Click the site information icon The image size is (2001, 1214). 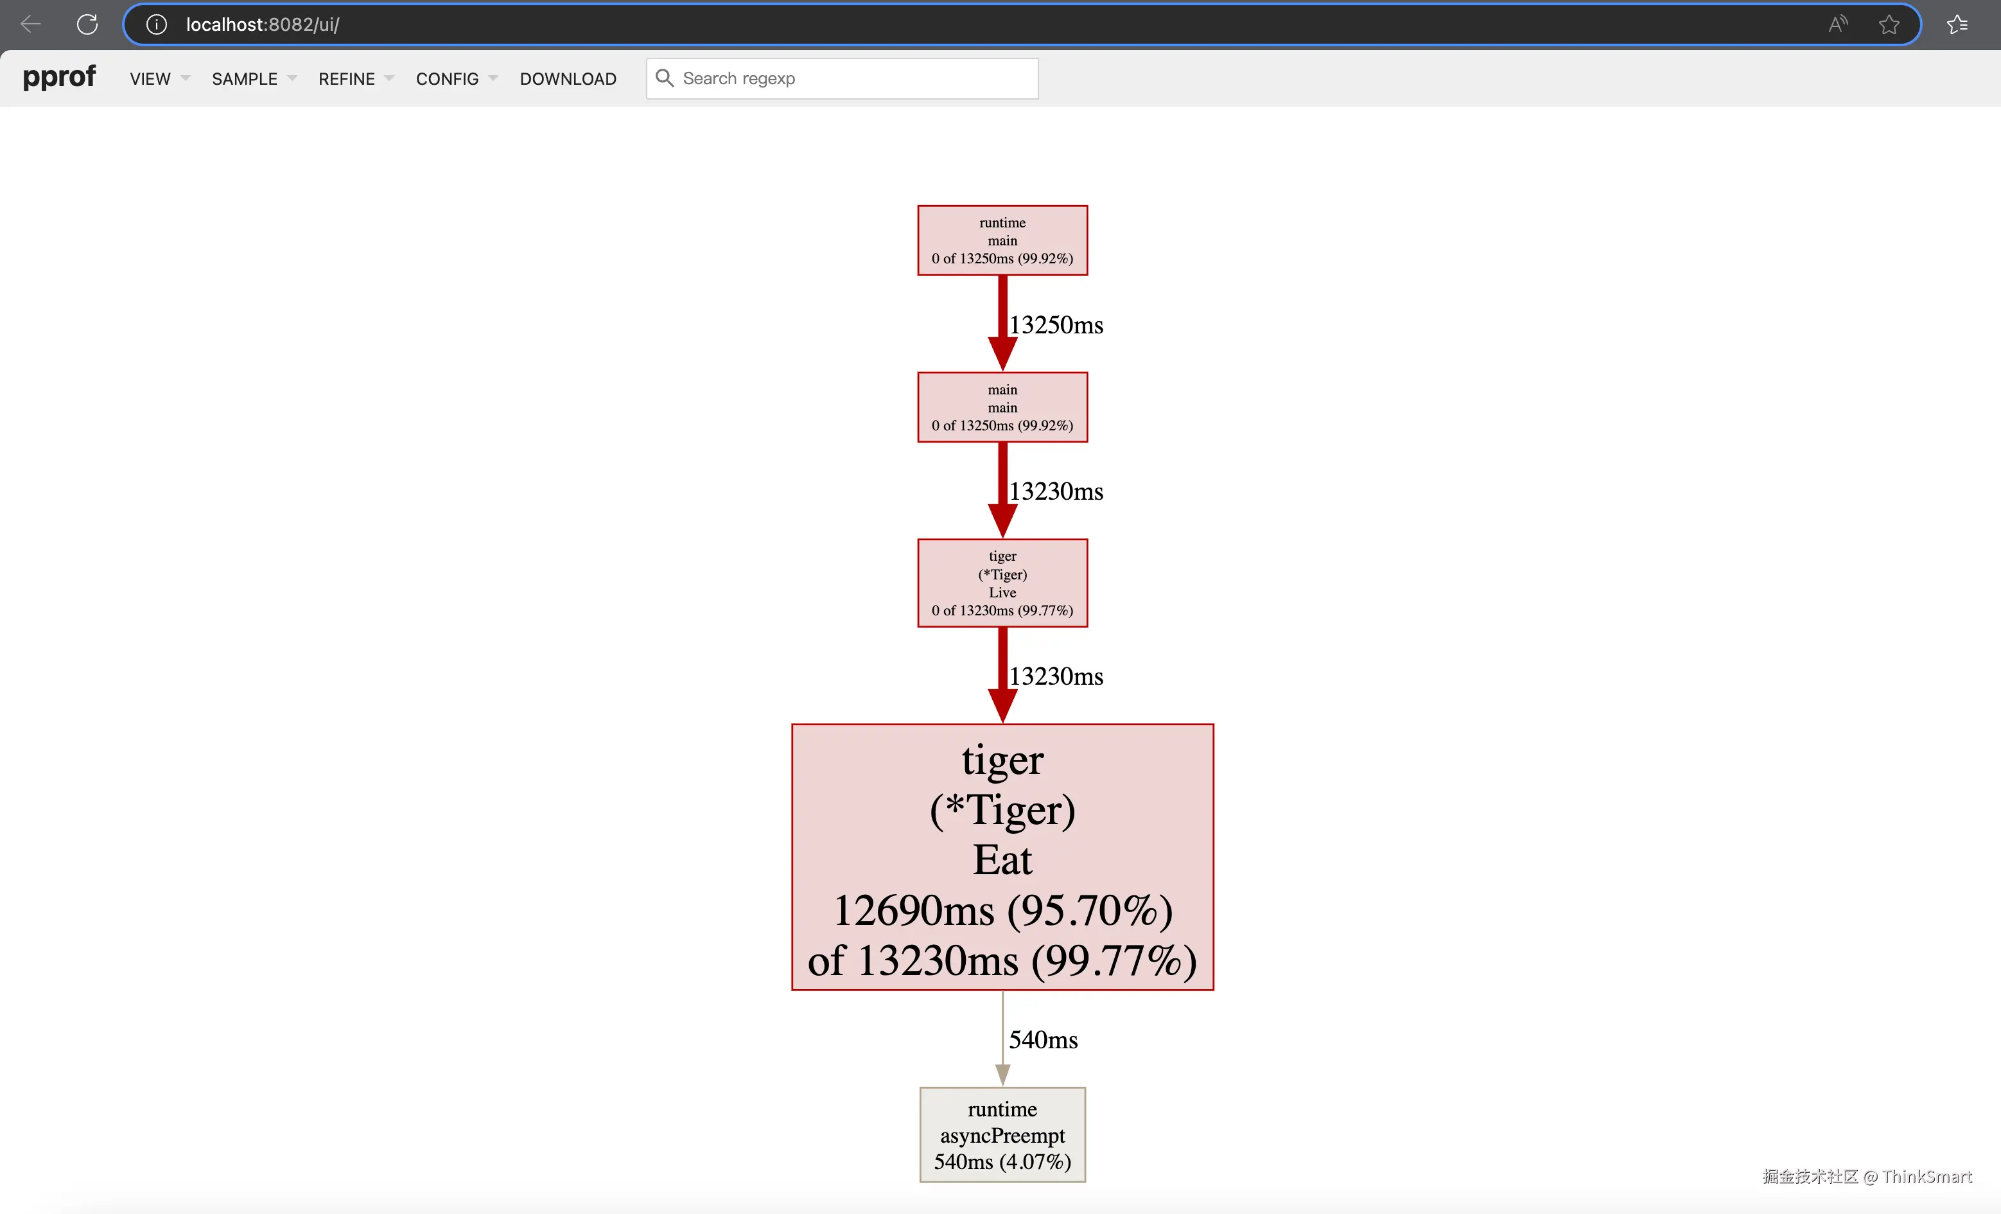[156, 24]
